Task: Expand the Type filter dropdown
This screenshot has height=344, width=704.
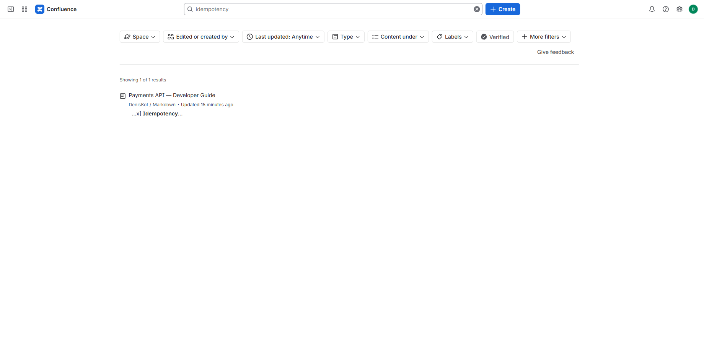Action: coord(346,37)
